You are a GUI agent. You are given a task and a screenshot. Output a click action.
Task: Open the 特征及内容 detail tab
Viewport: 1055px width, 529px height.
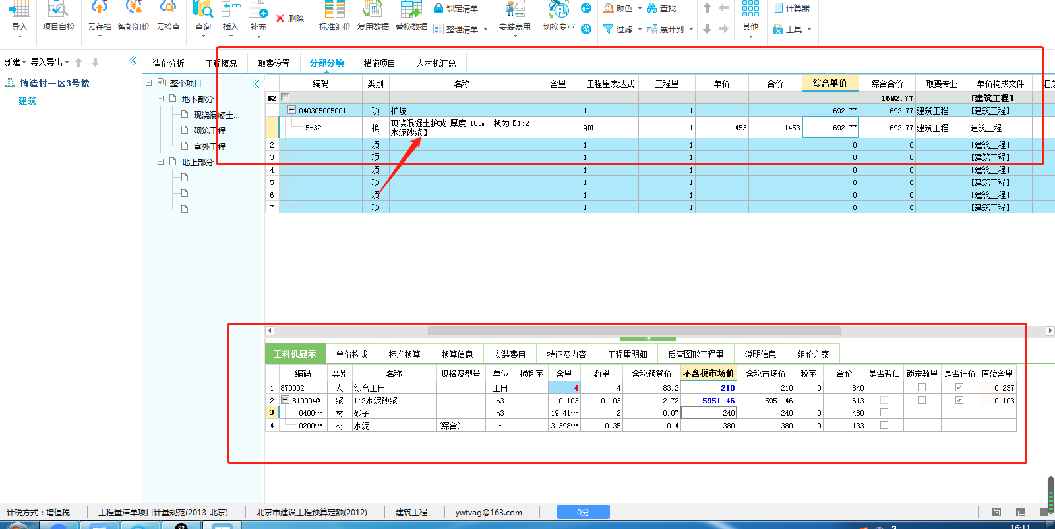(x=566, y=354)
